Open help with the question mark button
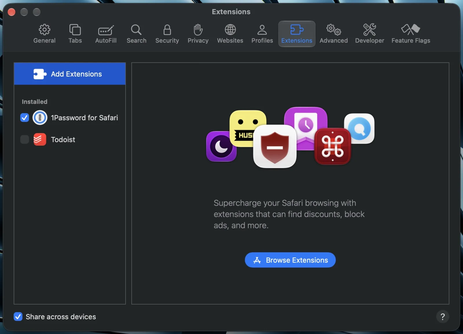 tap(442, 317)
